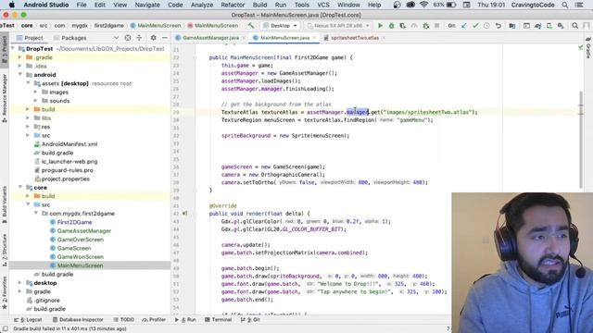
Task: Click the Attach Debugger to Process icon
Action: [x=426, y=26]
